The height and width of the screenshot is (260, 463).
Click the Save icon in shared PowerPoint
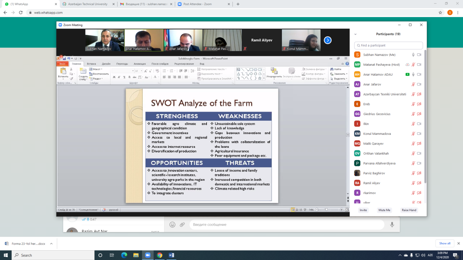click(64, 59)
